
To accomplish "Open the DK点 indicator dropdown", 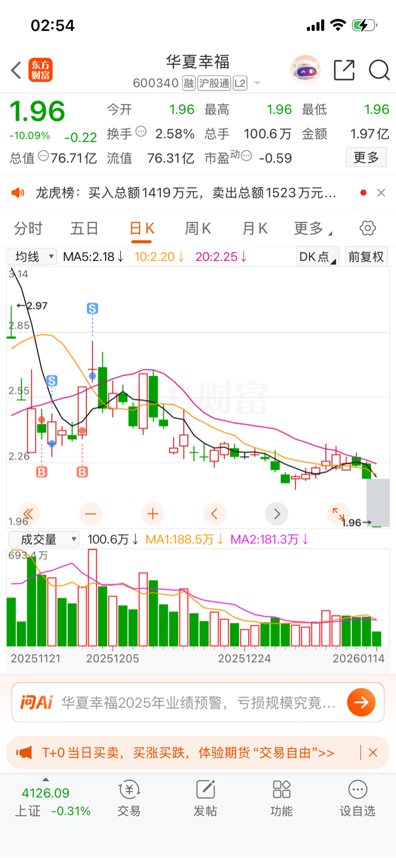I will 317,256.
